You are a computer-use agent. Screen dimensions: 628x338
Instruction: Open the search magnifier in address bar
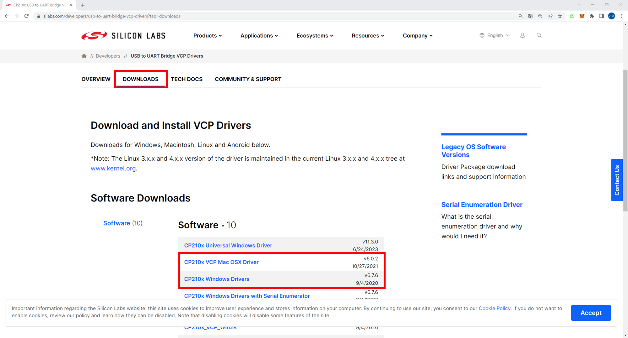(x=521, y=16)
